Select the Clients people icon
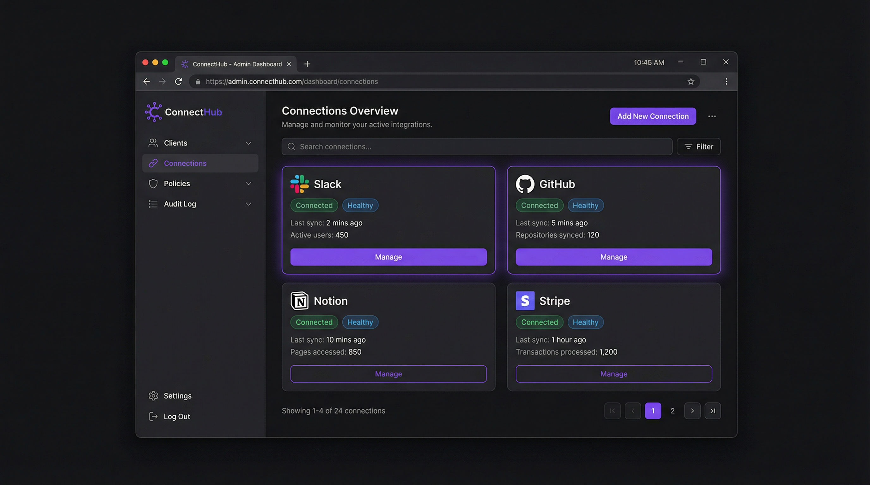This screenshot has width=870, height=485. click(153, 143)
